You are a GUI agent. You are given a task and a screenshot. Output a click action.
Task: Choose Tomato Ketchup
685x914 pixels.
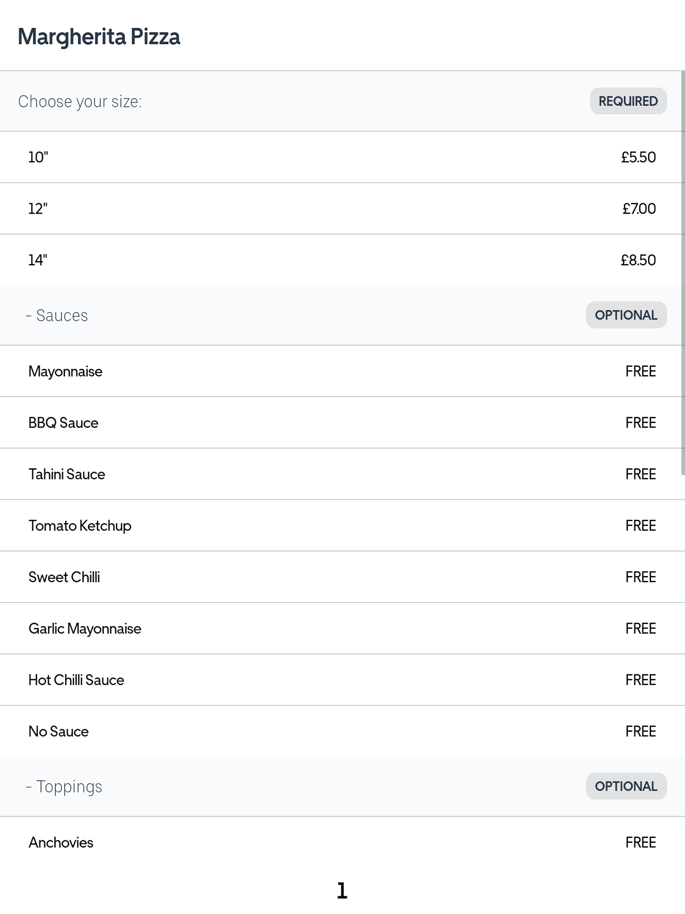(x=342, y=526)
